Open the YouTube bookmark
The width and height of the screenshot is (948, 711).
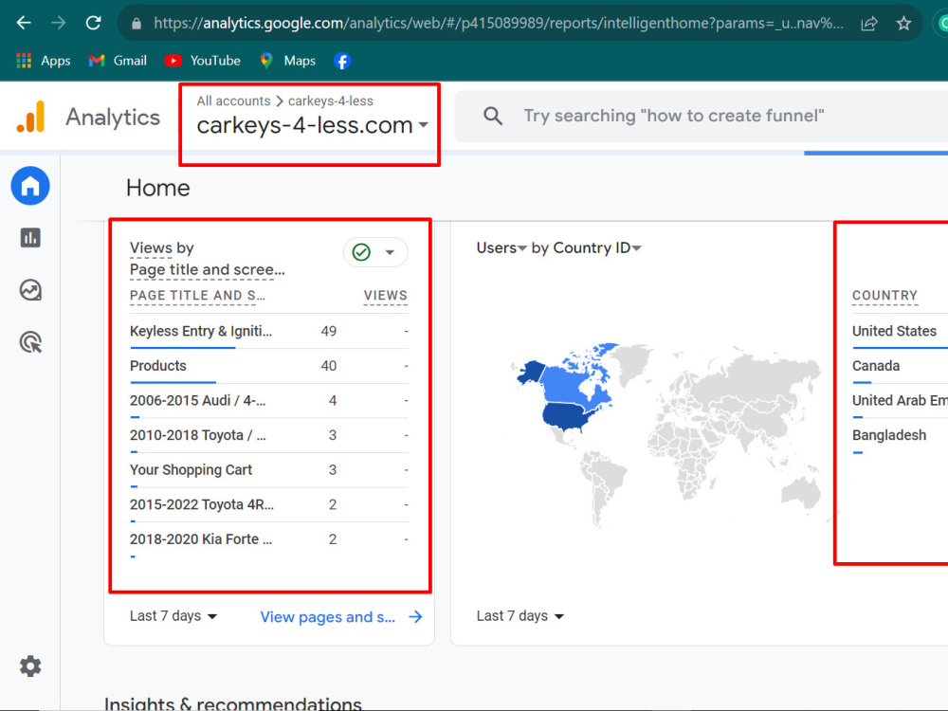point(203,61)
